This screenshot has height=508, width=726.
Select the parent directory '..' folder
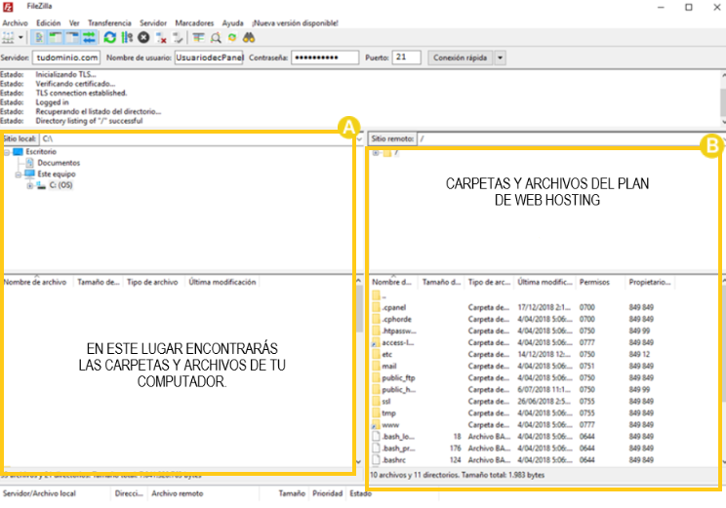(x=380, y=295)
